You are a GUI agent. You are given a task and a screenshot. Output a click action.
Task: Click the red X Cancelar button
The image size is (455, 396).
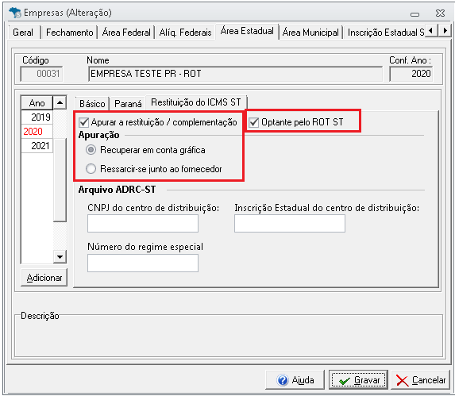[x=421, y=380]
